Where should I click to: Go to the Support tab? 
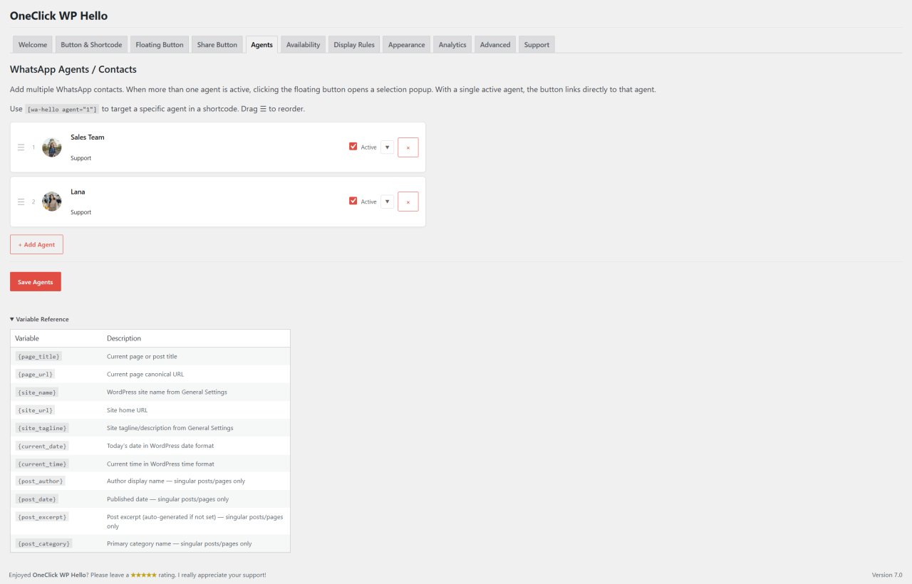(x=537, y=44)
